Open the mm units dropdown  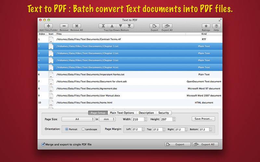[x=107, y=119]
